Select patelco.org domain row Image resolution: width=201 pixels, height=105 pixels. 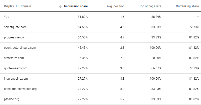click(x=100, y=99)
